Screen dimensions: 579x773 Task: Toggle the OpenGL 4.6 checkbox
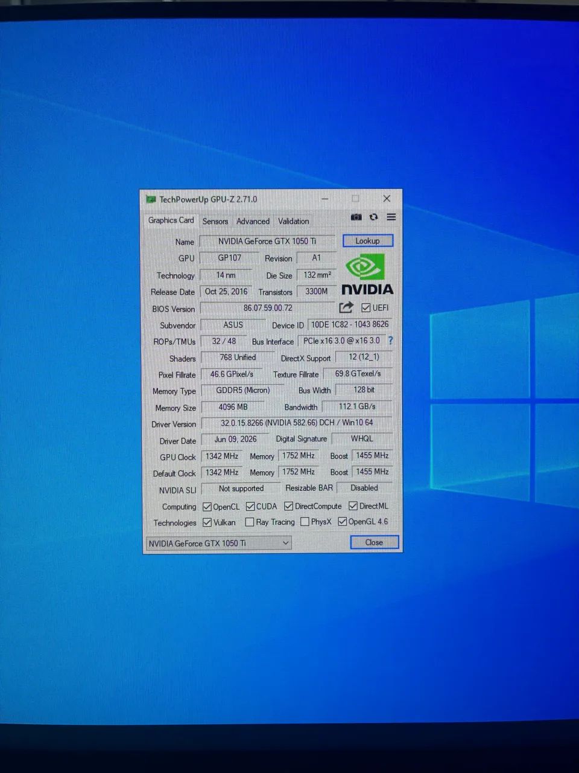click(x=343, y=521)
